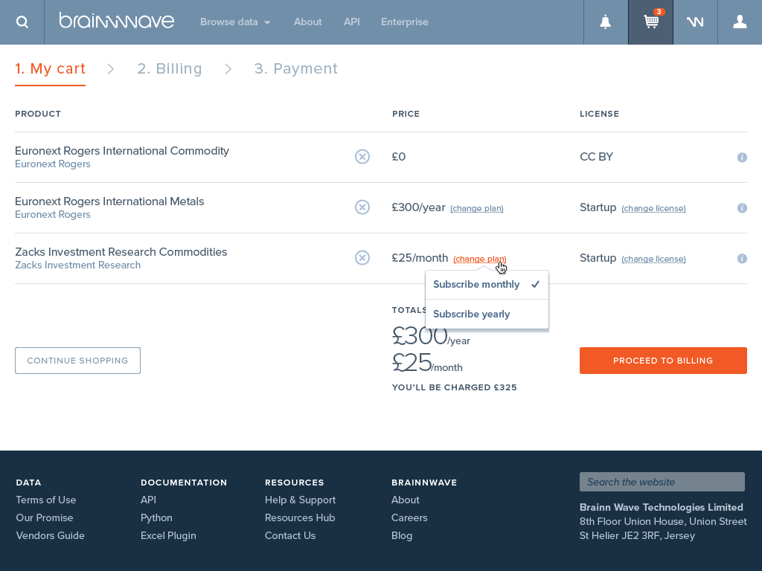Image resolution: width=762 pixels, height=571 pixels.
Task: Click the 'YOU'LL BE CHARGED £325' text
Action: 455,387
